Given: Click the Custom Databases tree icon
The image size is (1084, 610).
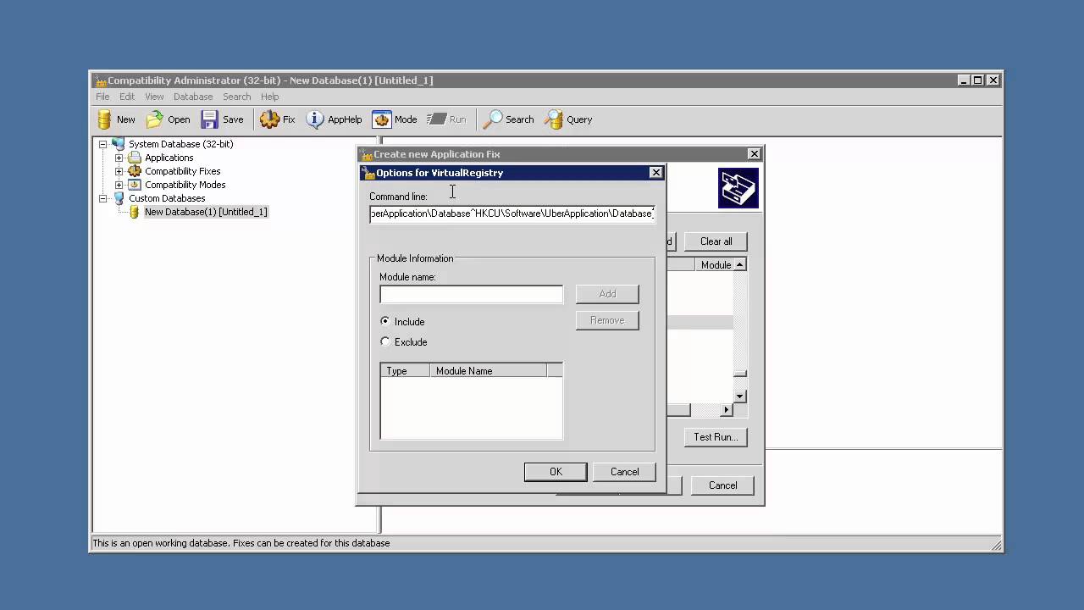Looking at the screenshot, I should [119, 198].
